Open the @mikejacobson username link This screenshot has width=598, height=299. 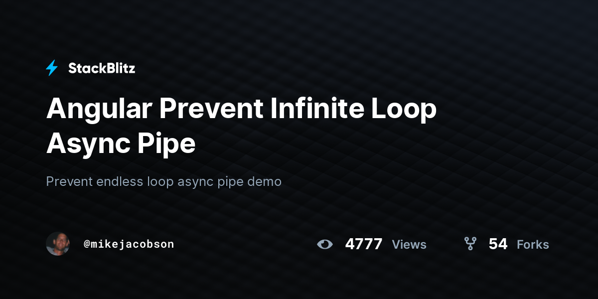pos(129,244)
